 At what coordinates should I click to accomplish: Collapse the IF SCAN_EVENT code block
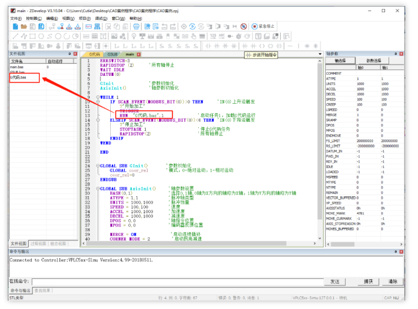[98, 102]
